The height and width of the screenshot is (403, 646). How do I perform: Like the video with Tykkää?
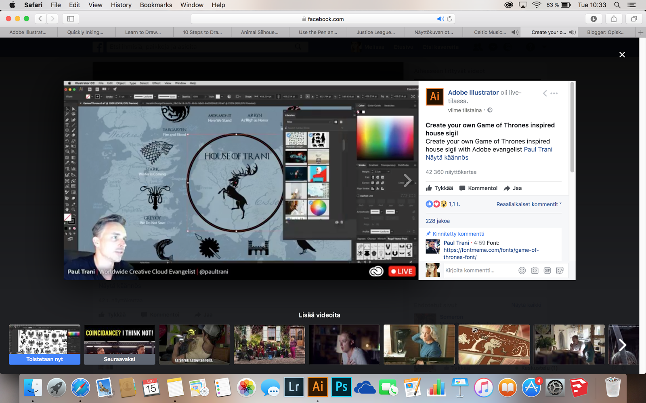[x=439, y=188]
